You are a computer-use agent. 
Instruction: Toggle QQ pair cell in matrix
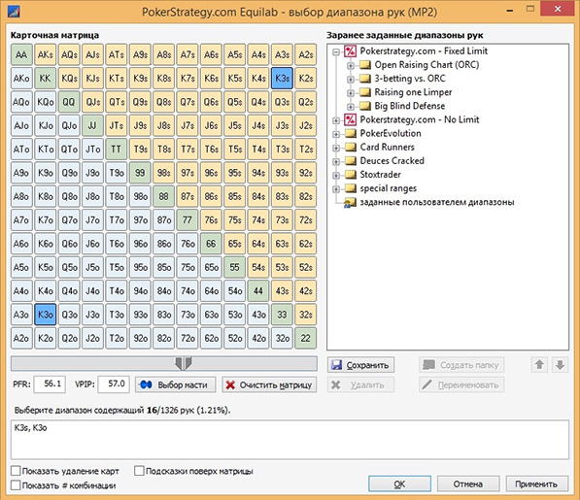coord(69,102)
